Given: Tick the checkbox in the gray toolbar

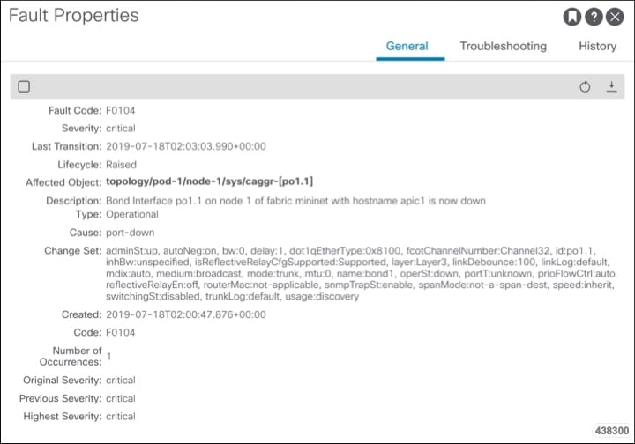Looking at the screenshot, I should (24, 86).
